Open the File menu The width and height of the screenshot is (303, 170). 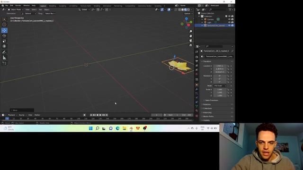click(x=7, y=6)
